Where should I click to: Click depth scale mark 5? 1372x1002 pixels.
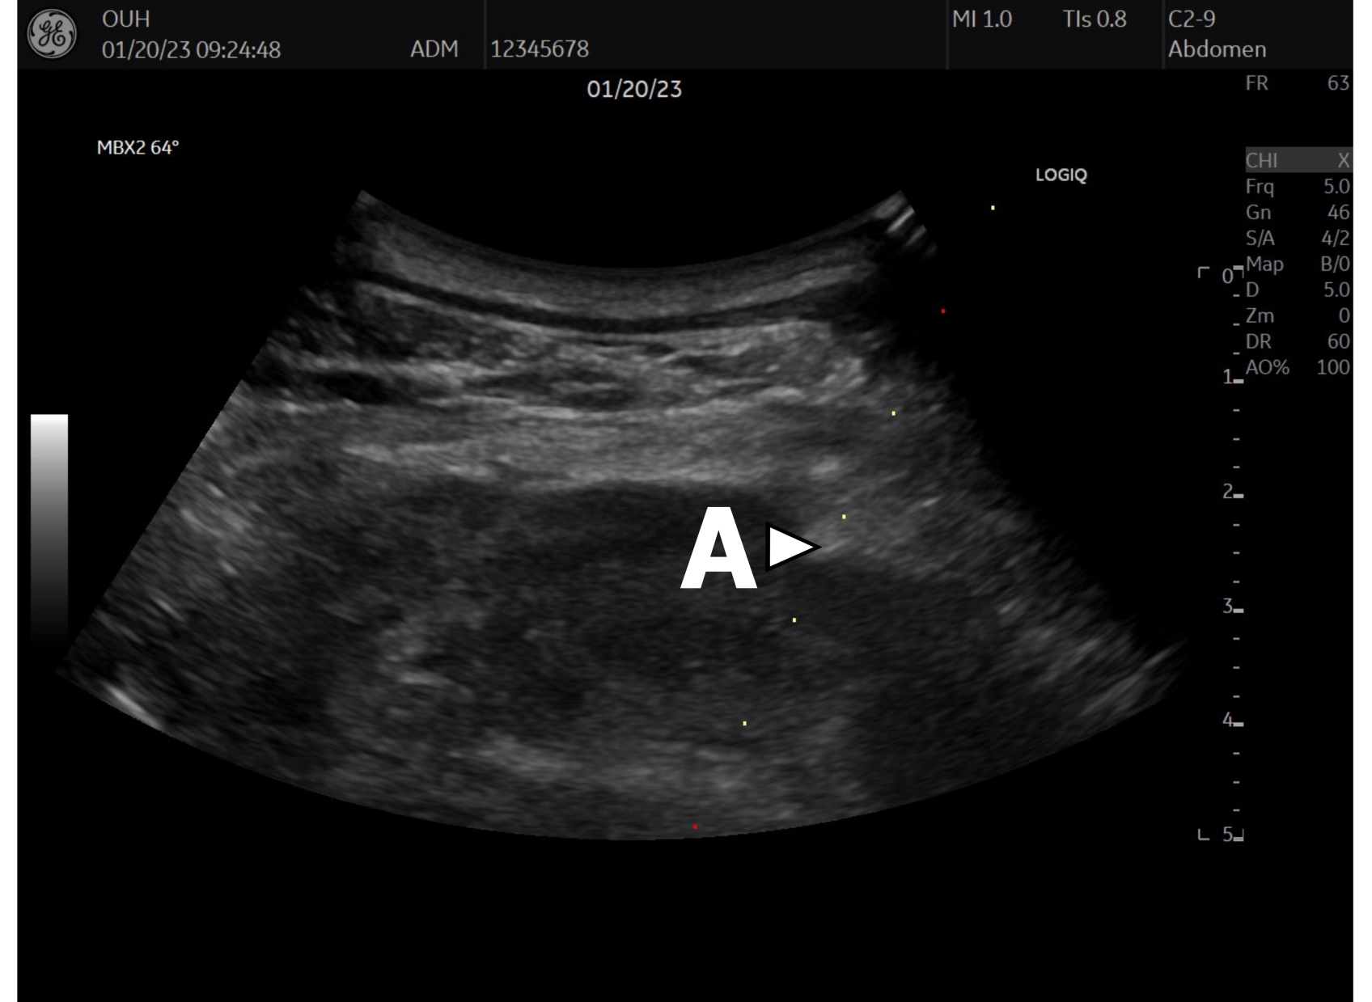pos(1227,835)
